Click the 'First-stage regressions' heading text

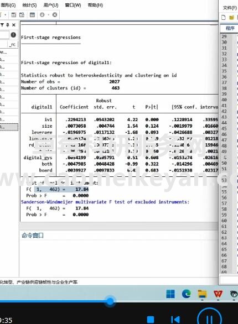(x=51, y=38)
